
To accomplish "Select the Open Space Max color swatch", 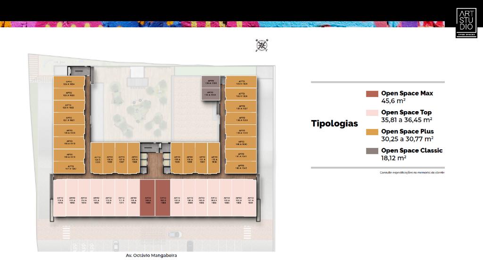I will click(372, 94).
